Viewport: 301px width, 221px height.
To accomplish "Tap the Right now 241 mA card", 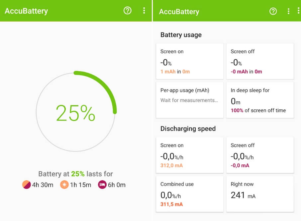I will (x=260, y=194).
